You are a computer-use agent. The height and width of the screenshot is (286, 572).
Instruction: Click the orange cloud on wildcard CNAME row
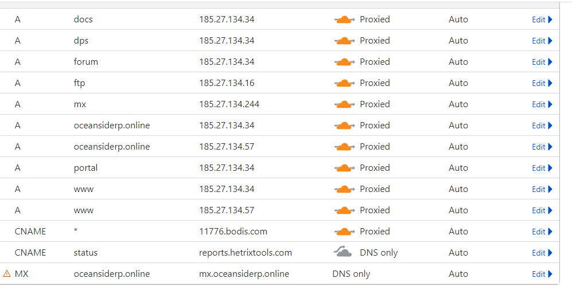pyautogui.click(x=344, y=232)
